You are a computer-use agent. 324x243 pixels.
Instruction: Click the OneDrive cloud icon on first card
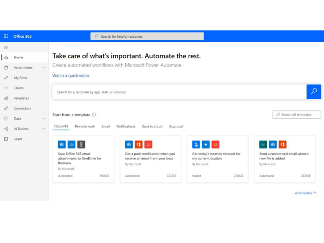point(71,144)
